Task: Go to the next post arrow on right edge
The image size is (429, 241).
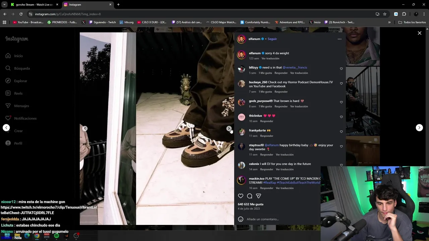Action: 419,128
